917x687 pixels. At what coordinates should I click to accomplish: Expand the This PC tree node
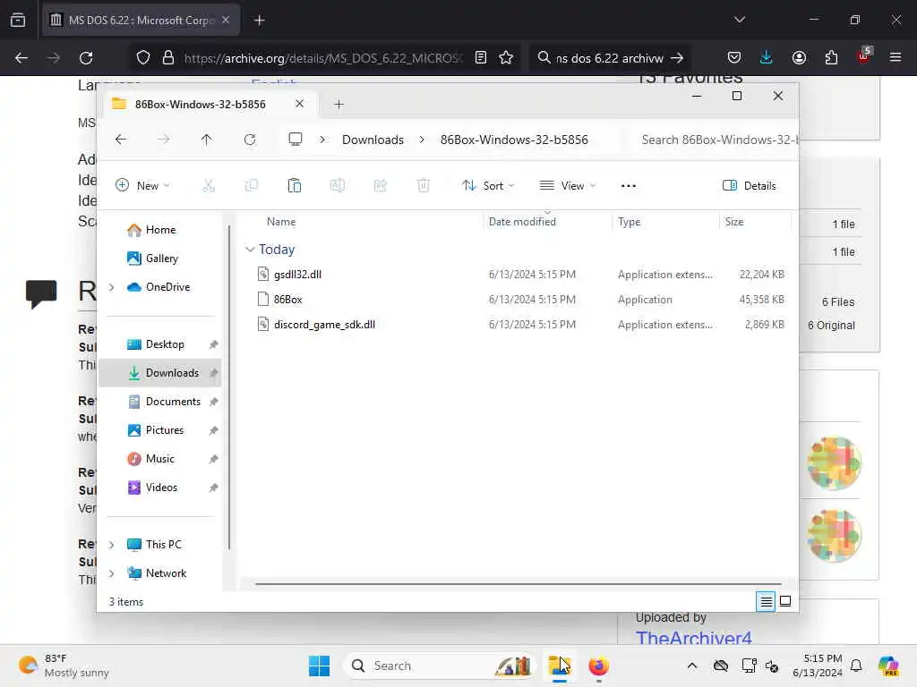112,545
